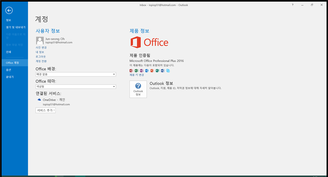Click the 사진 변경 link
Screen dimensions: 328x177
coord(41,47)
